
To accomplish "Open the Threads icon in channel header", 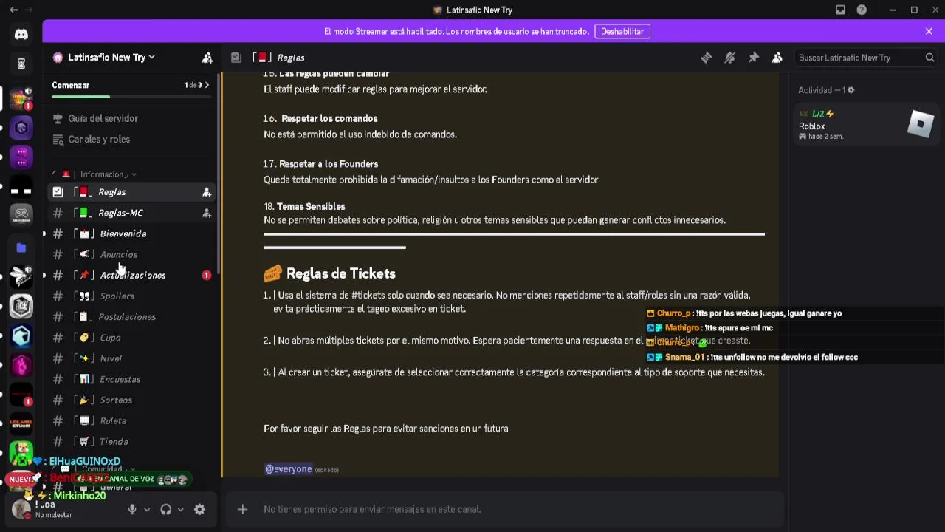I will [706, 58].
